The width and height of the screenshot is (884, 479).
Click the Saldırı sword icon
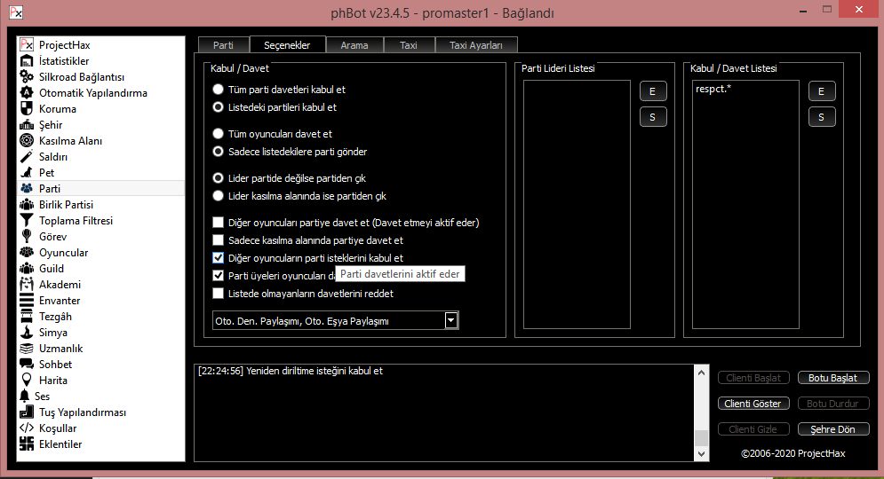point(27,157)
